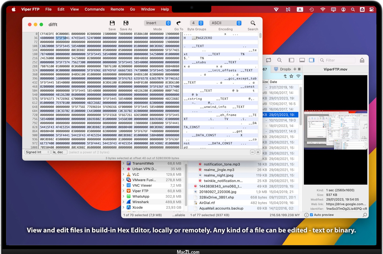Screen dimensions: 383x254
Task: Click the Go To arrow icon
Action: pos(179,23)
